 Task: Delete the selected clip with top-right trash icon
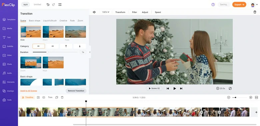255,12
